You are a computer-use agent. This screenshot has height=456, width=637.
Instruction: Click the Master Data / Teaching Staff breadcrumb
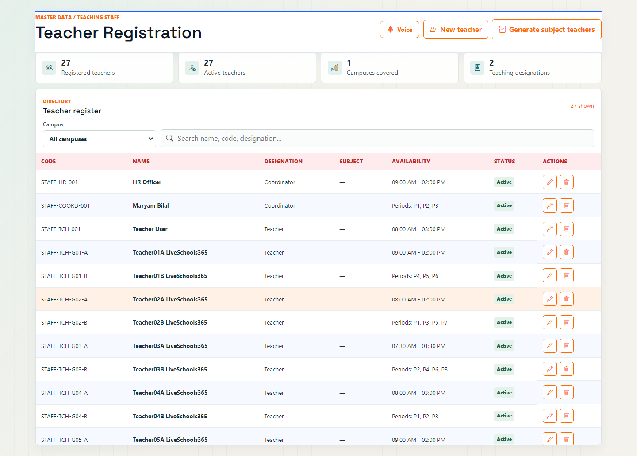tap(77, 17)
